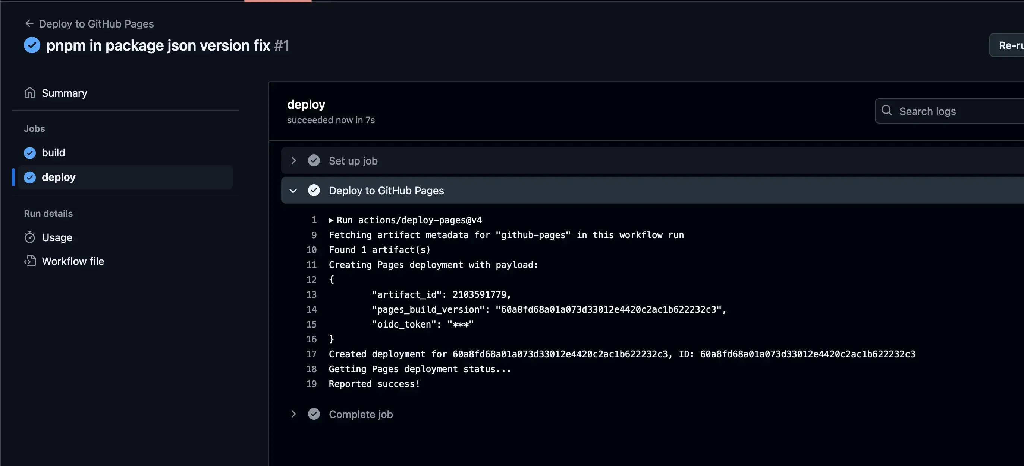The height and width of the screenshot is (466, 1024).
Task: Click the deploy job heading
Action: coord(306,104)
